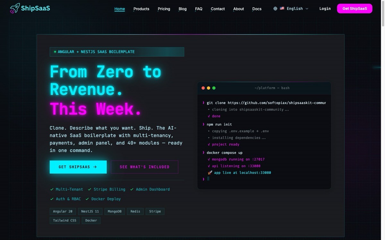Image resolution: width=385 pixels, height=240 pixels.
Task: Click the arrow in Get ShipSaaS hero button
Action: coord(95,167)
